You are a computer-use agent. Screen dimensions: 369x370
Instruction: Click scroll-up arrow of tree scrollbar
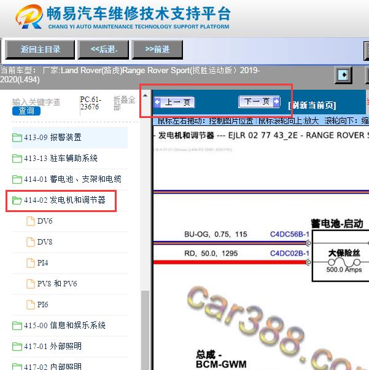pos(146,95)
